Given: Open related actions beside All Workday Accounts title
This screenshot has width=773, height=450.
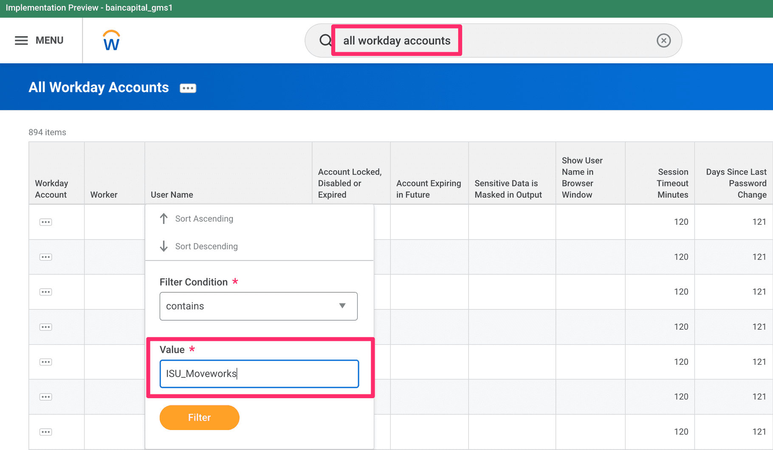Looking at the screenshot, I should point(188,88).
